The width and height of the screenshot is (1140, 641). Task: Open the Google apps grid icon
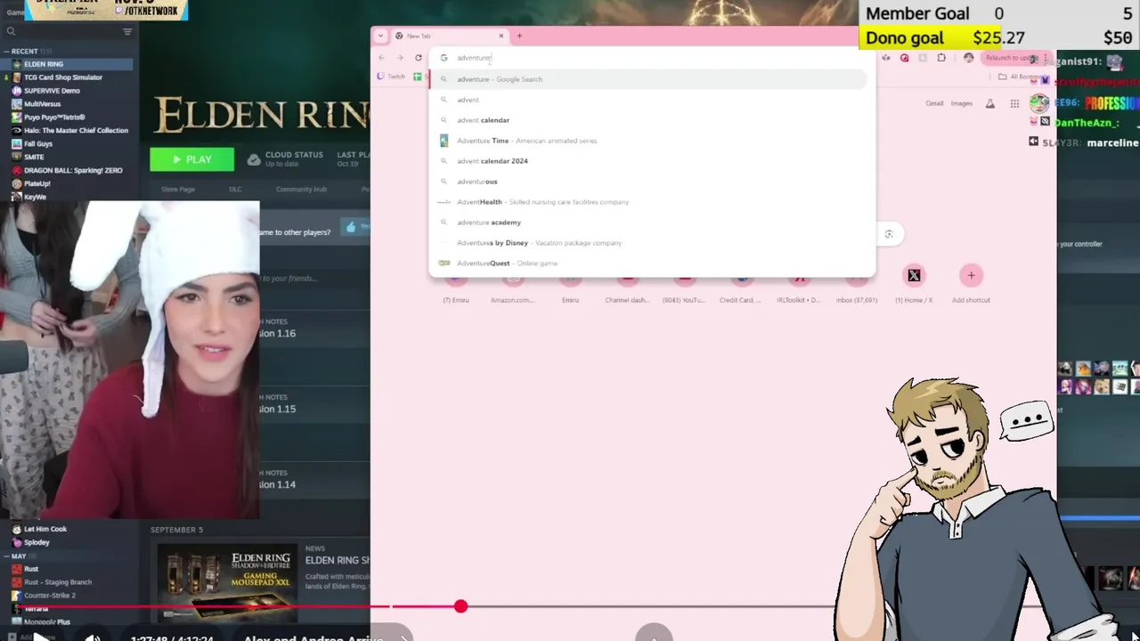pyautogui.click(x=1014, y=103)
